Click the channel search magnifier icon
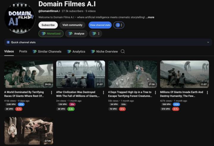 pos(123,52)
